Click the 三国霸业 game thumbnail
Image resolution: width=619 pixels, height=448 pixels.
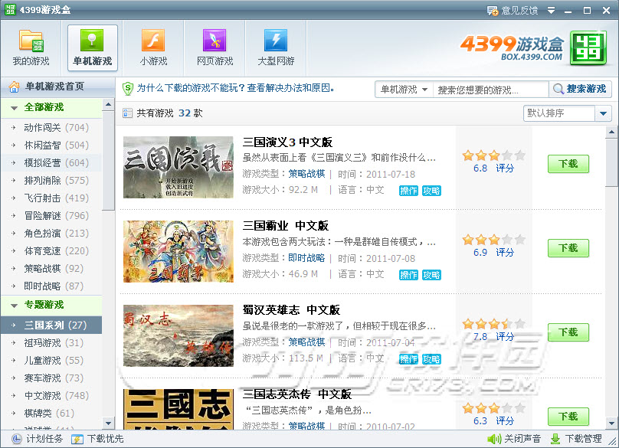click(178, 251)
